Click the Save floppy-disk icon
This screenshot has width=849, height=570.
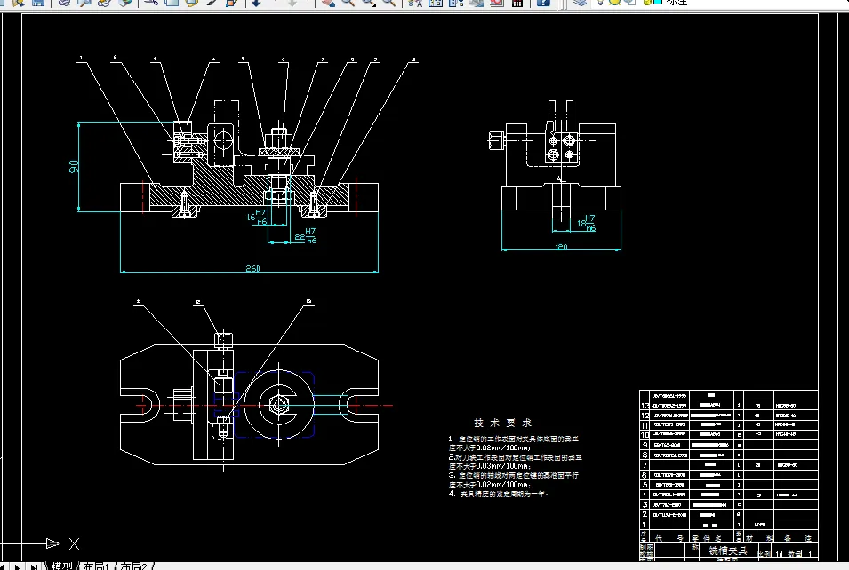pyautogui.click(x=38, y=3)
